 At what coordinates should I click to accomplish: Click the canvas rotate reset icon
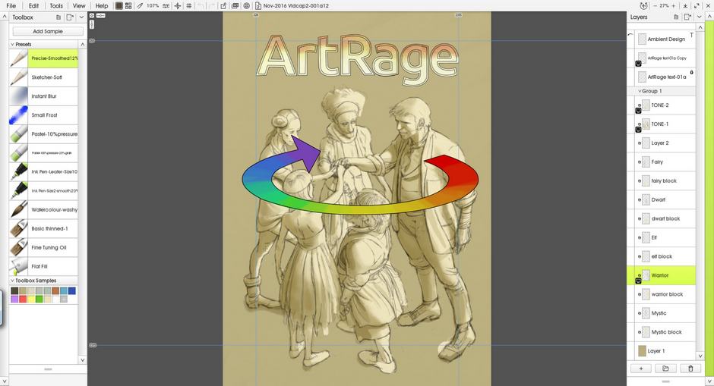tap(643, 6)
